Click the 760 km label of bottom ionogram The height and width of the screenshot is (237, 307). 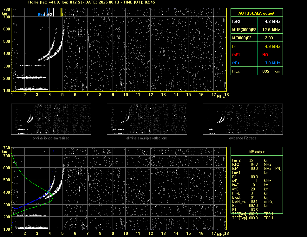(x=7, y=148)
